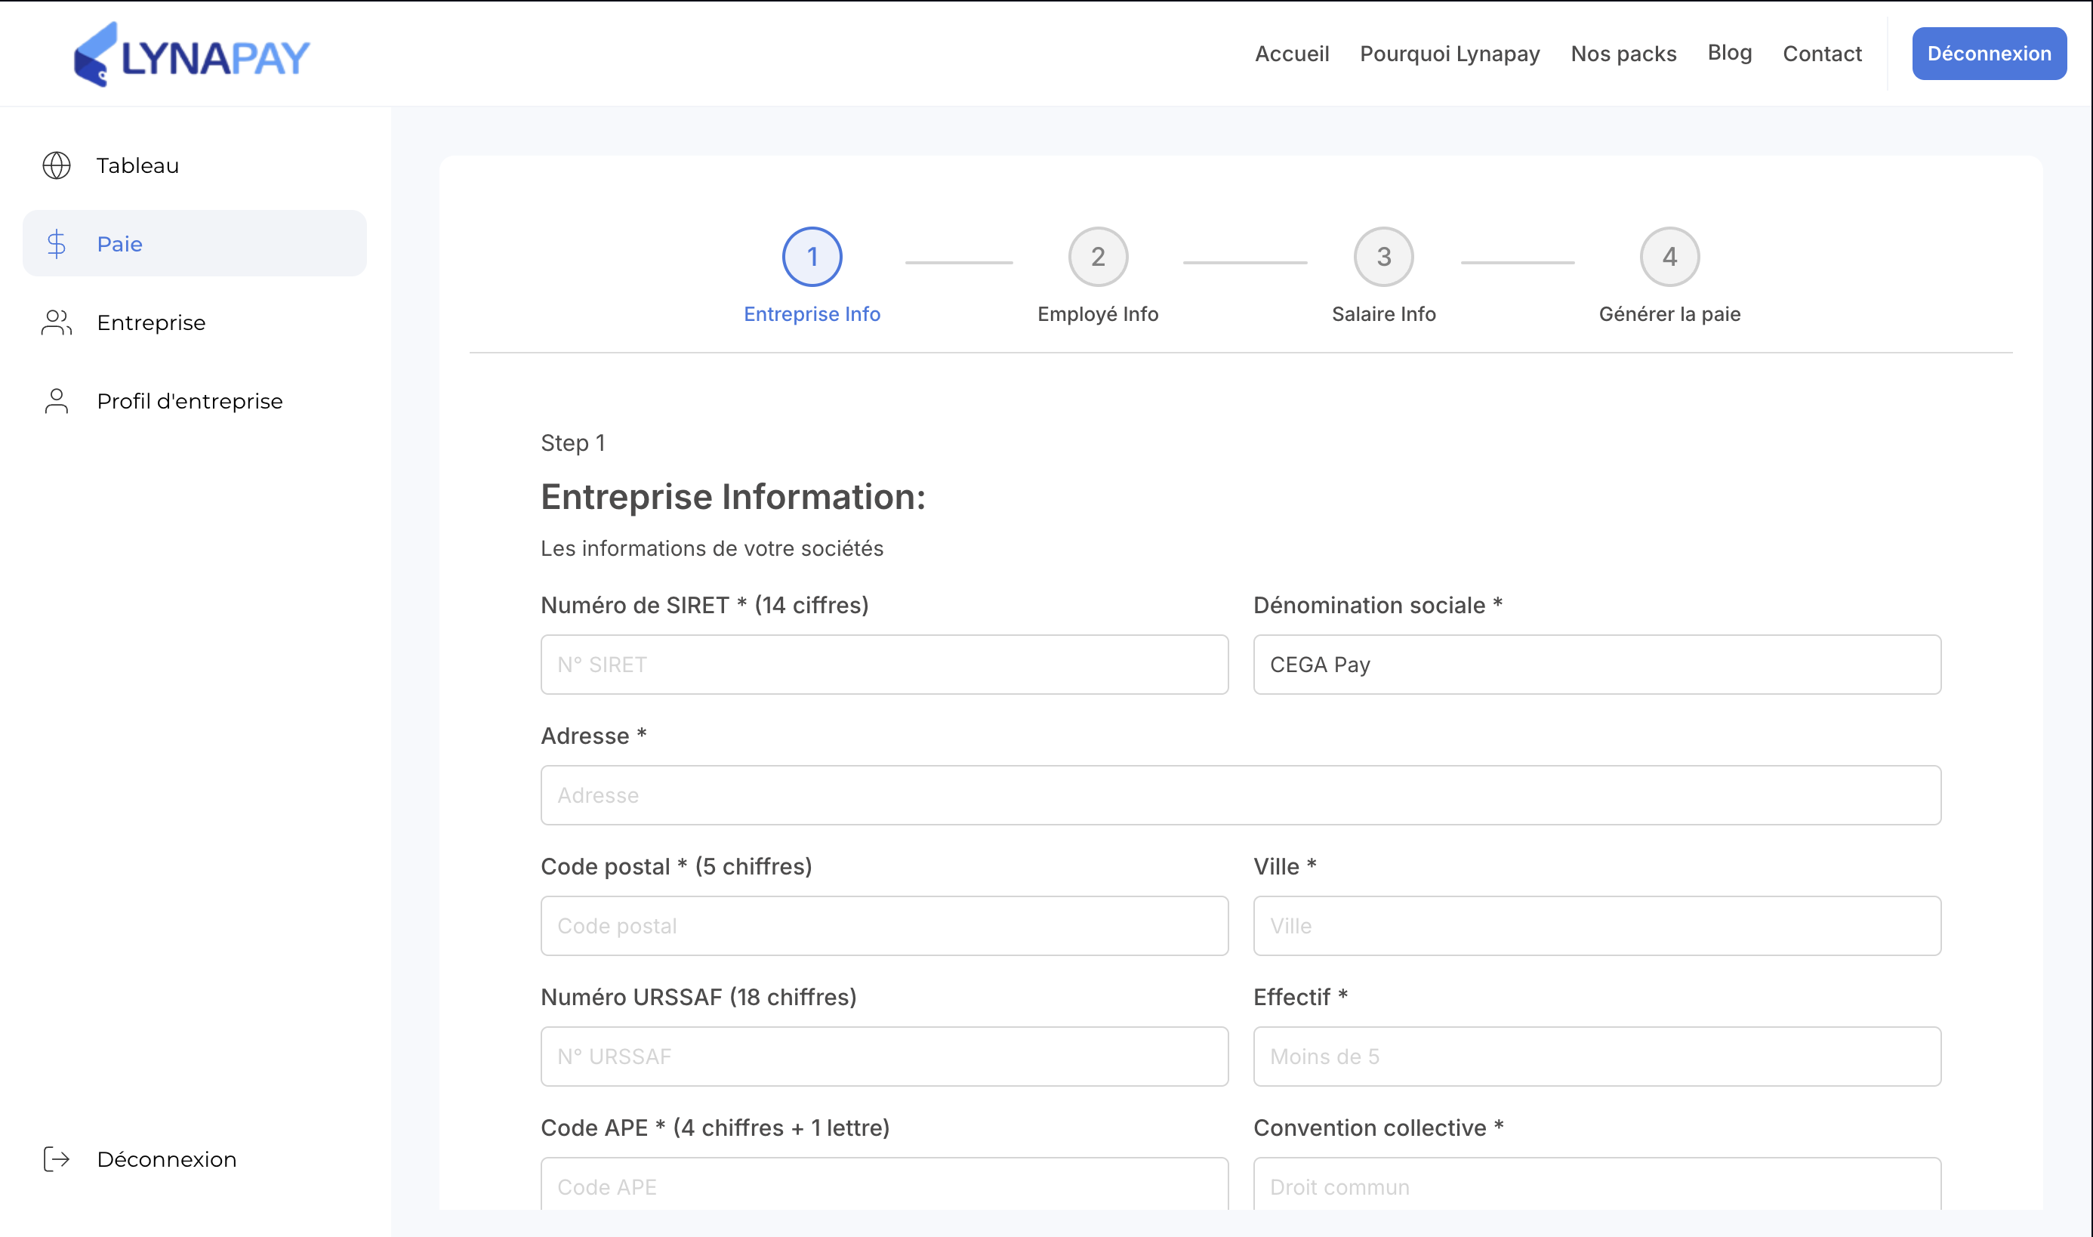The width and height of the screenshot is (2093, 1237).
Task: Select step 3 circle Salaire Info
Action: [x=1384, y=257]
